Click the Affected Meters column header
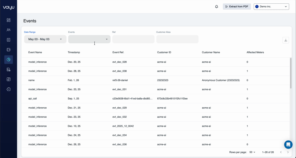This screenshot has height=158, width=296. pos(255,52)
